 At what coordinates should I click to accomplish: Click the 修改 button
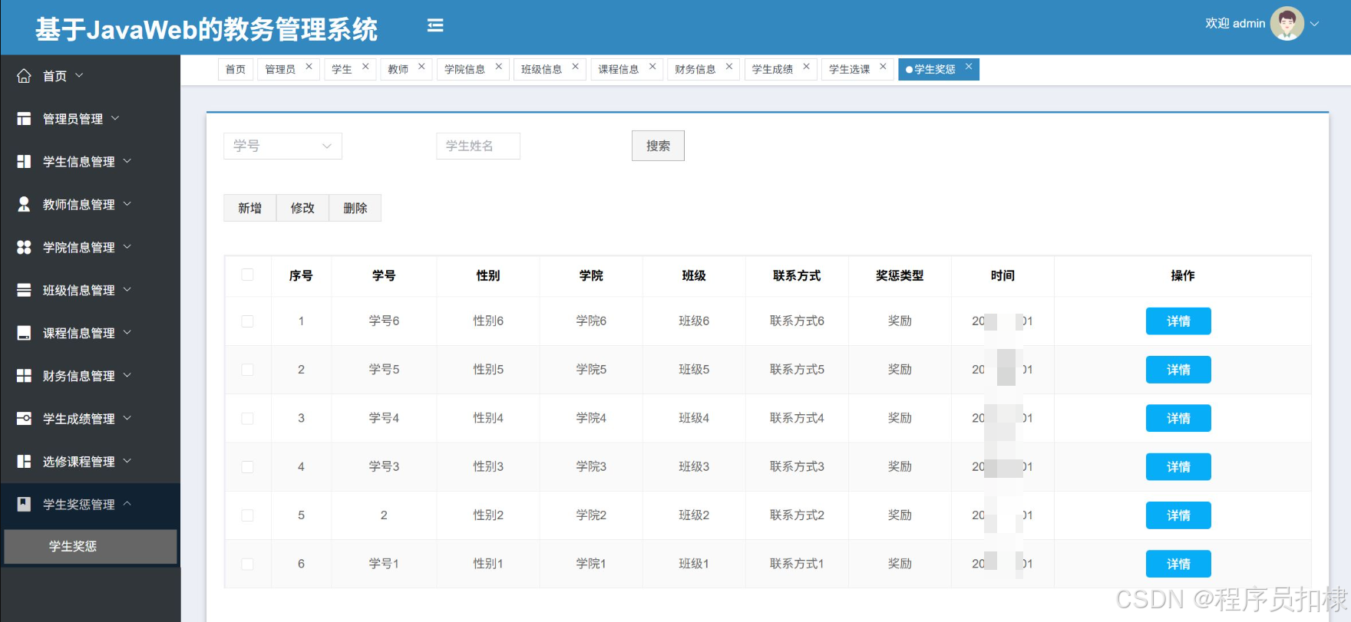[302, 208]
